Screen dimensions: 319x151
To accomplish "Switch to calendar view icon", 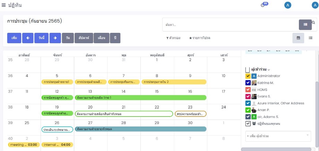I will [x=298, y=38].
